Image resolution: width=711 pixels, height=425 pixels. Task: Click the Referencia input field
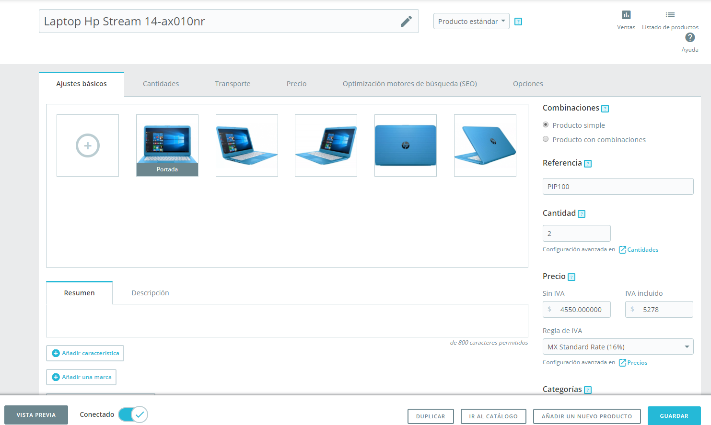tap(618, 187)
